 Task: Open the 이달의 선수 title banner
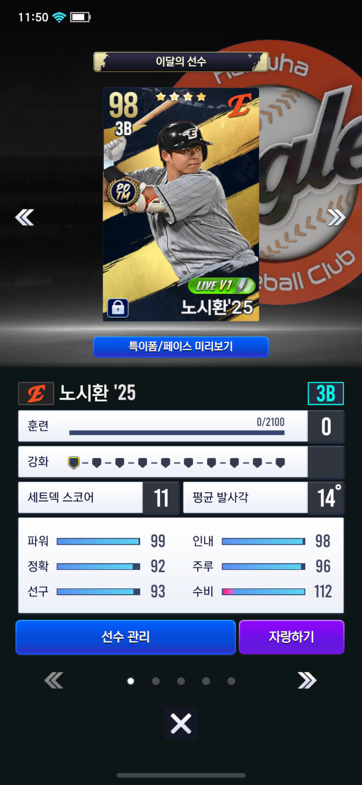click(181, 62)
